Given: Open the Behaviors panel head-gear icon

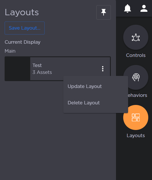Looking at the screenshot, I should click(136, 77).
